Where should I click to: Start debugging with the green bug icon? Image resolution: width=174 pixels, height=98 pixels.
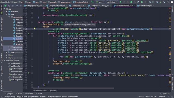coord(131,2)
